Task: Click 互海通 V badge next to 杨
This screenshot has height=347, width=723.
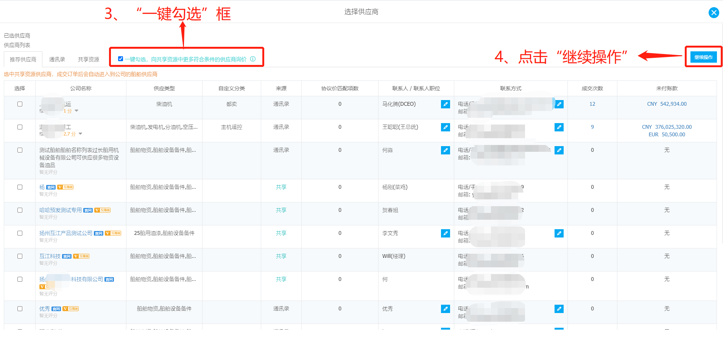Action: (x=65, y=187)
